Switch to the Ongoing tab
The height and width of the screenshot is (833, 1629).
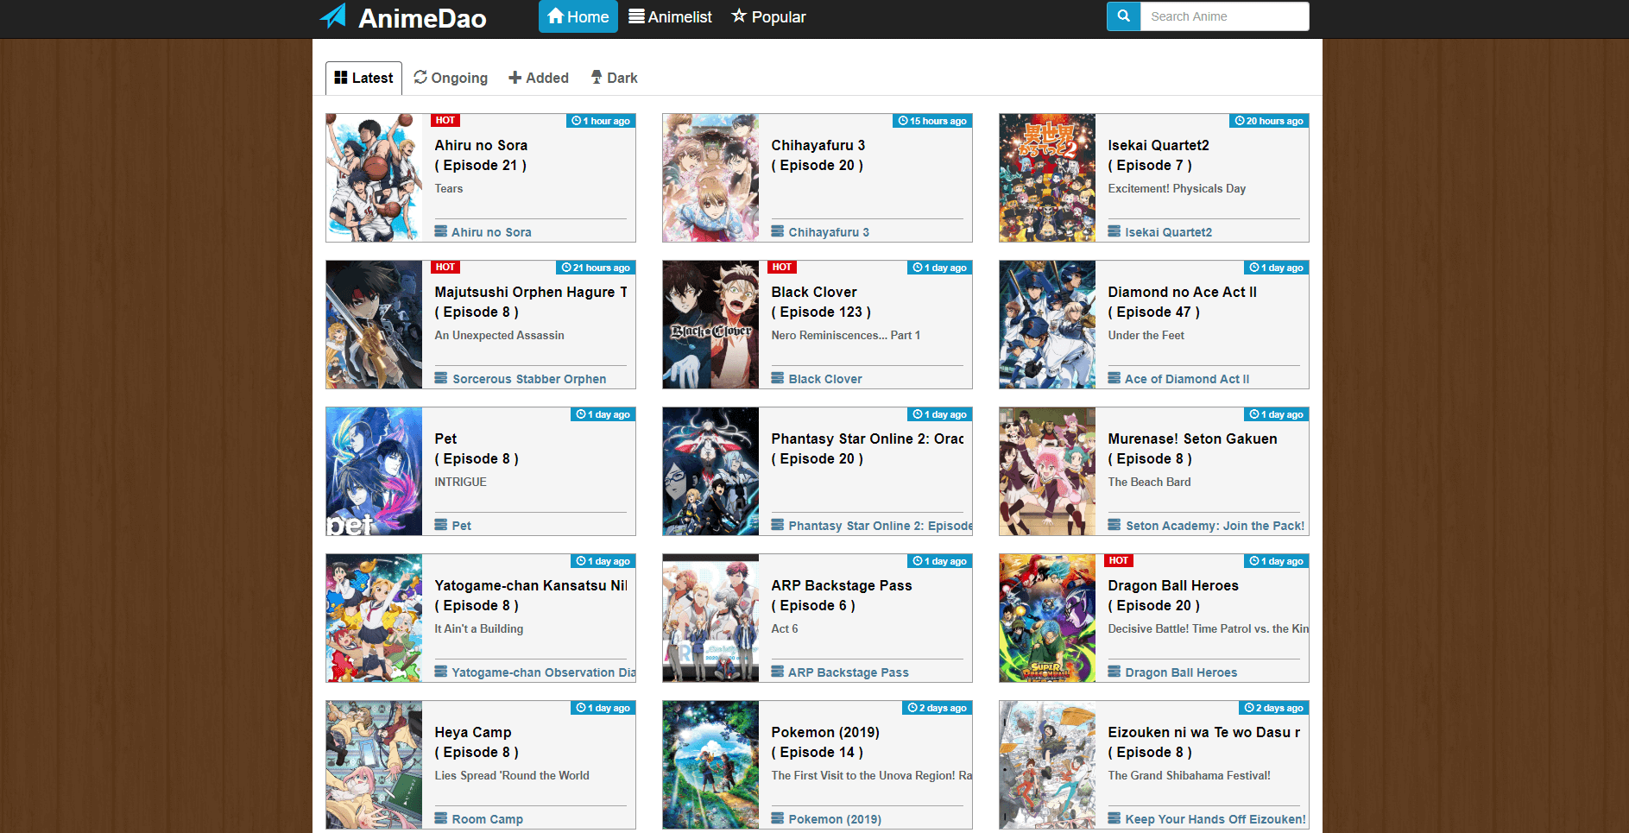[451, 77]
